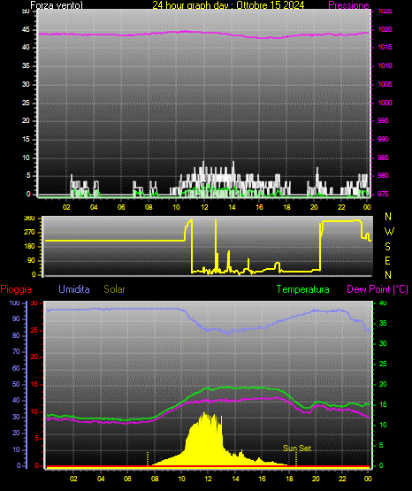412x491 pixels.
Task: Click the E wind direction letter
Action: coord(387,260)
